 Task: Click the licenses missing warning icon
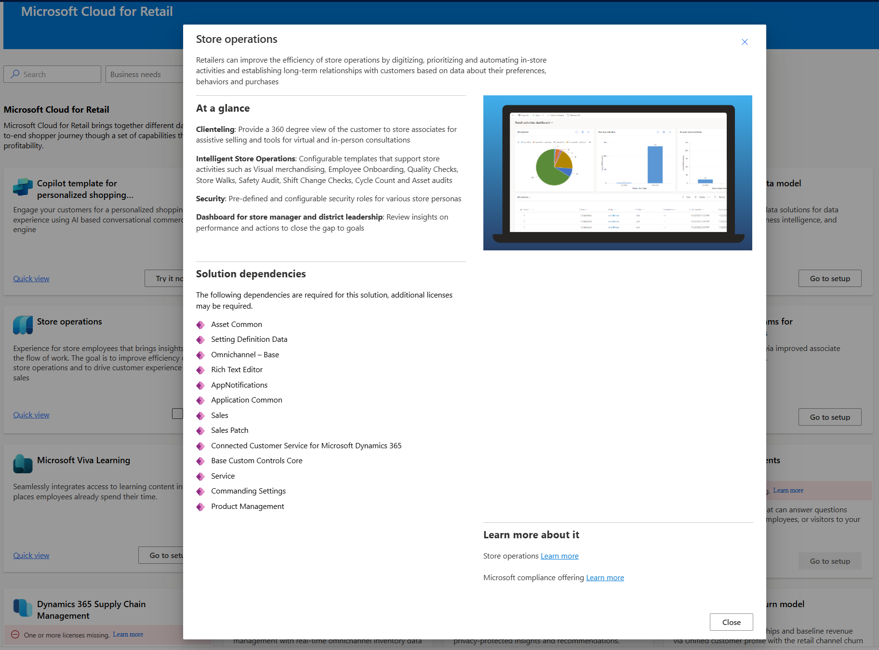15,635
